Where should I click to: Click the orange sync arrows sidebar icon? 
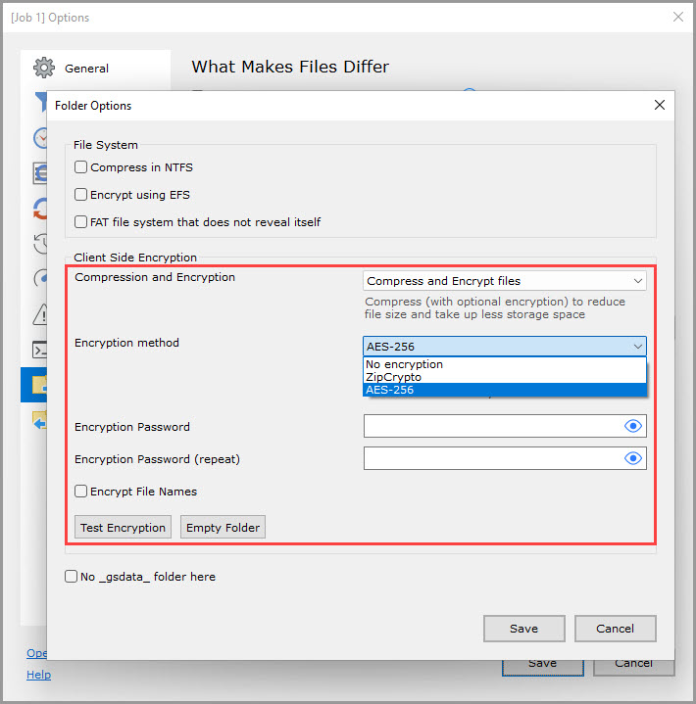pos(39,209)
